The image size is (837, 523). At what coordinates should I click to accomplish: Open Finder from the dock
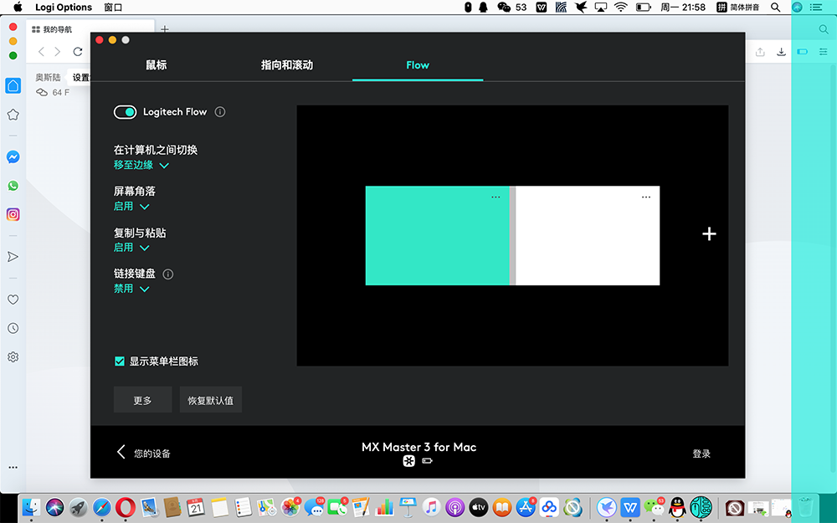pyautogui.click(x=32, y=507)
